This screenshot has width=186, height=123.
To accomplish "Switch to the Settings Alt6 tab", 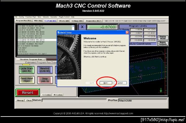I will click(77, 21).
